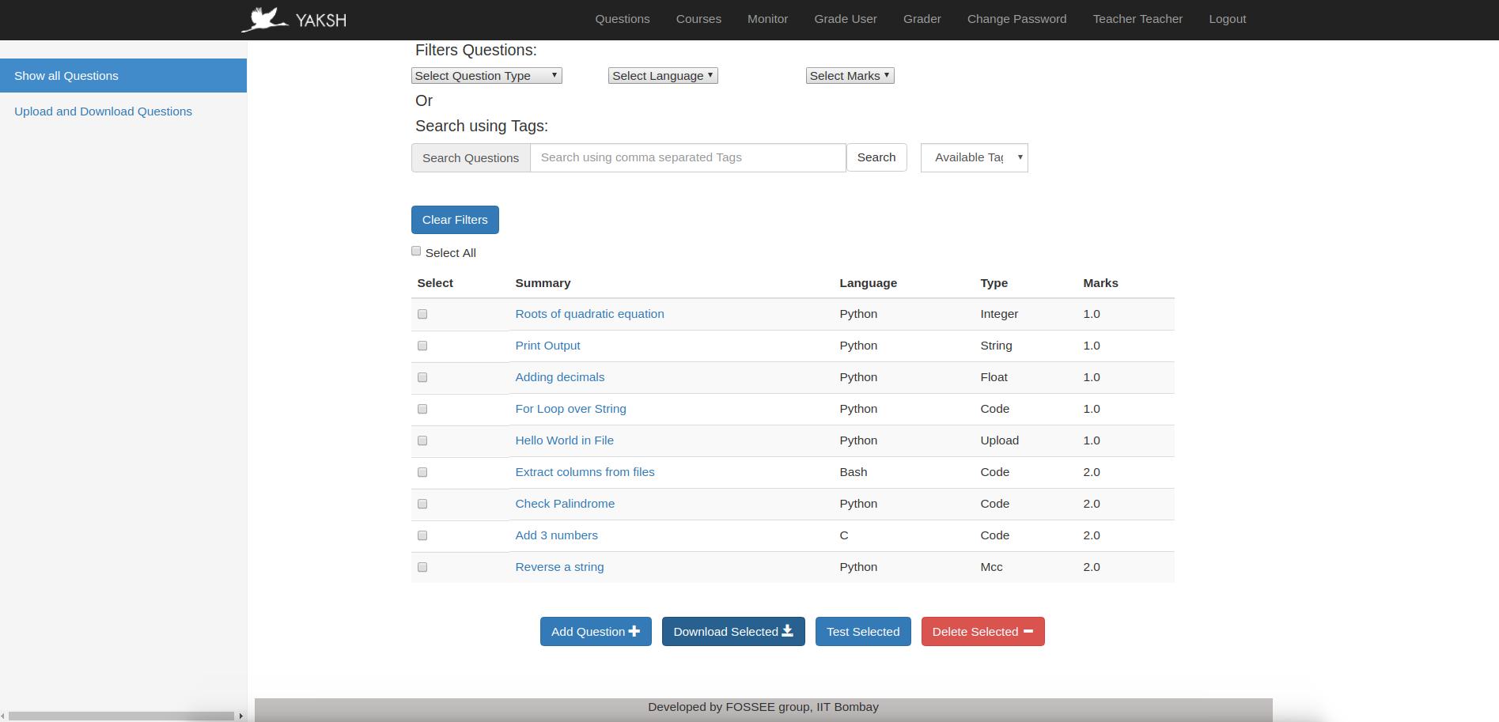Click the Yaksh bird logo

(265, 20)
